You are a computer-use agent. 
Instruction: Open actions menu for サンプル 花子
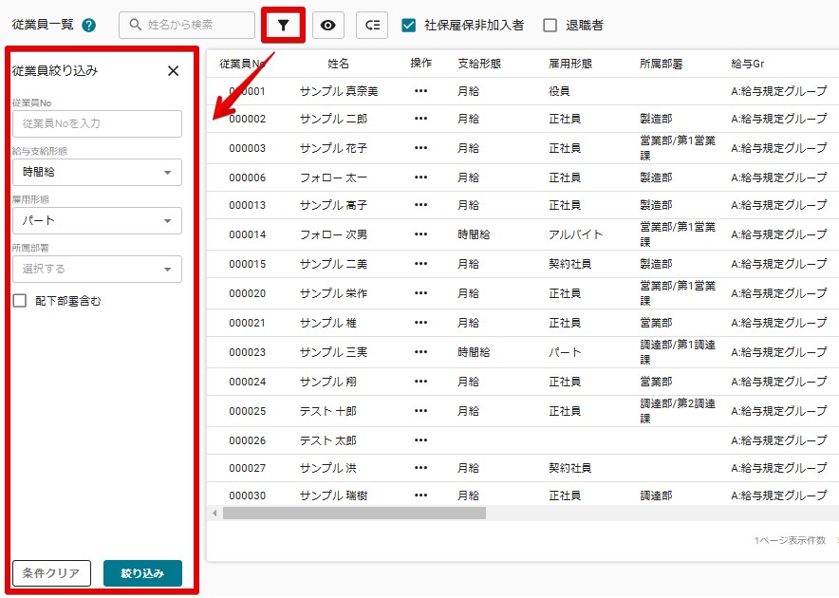coord(420,148)
